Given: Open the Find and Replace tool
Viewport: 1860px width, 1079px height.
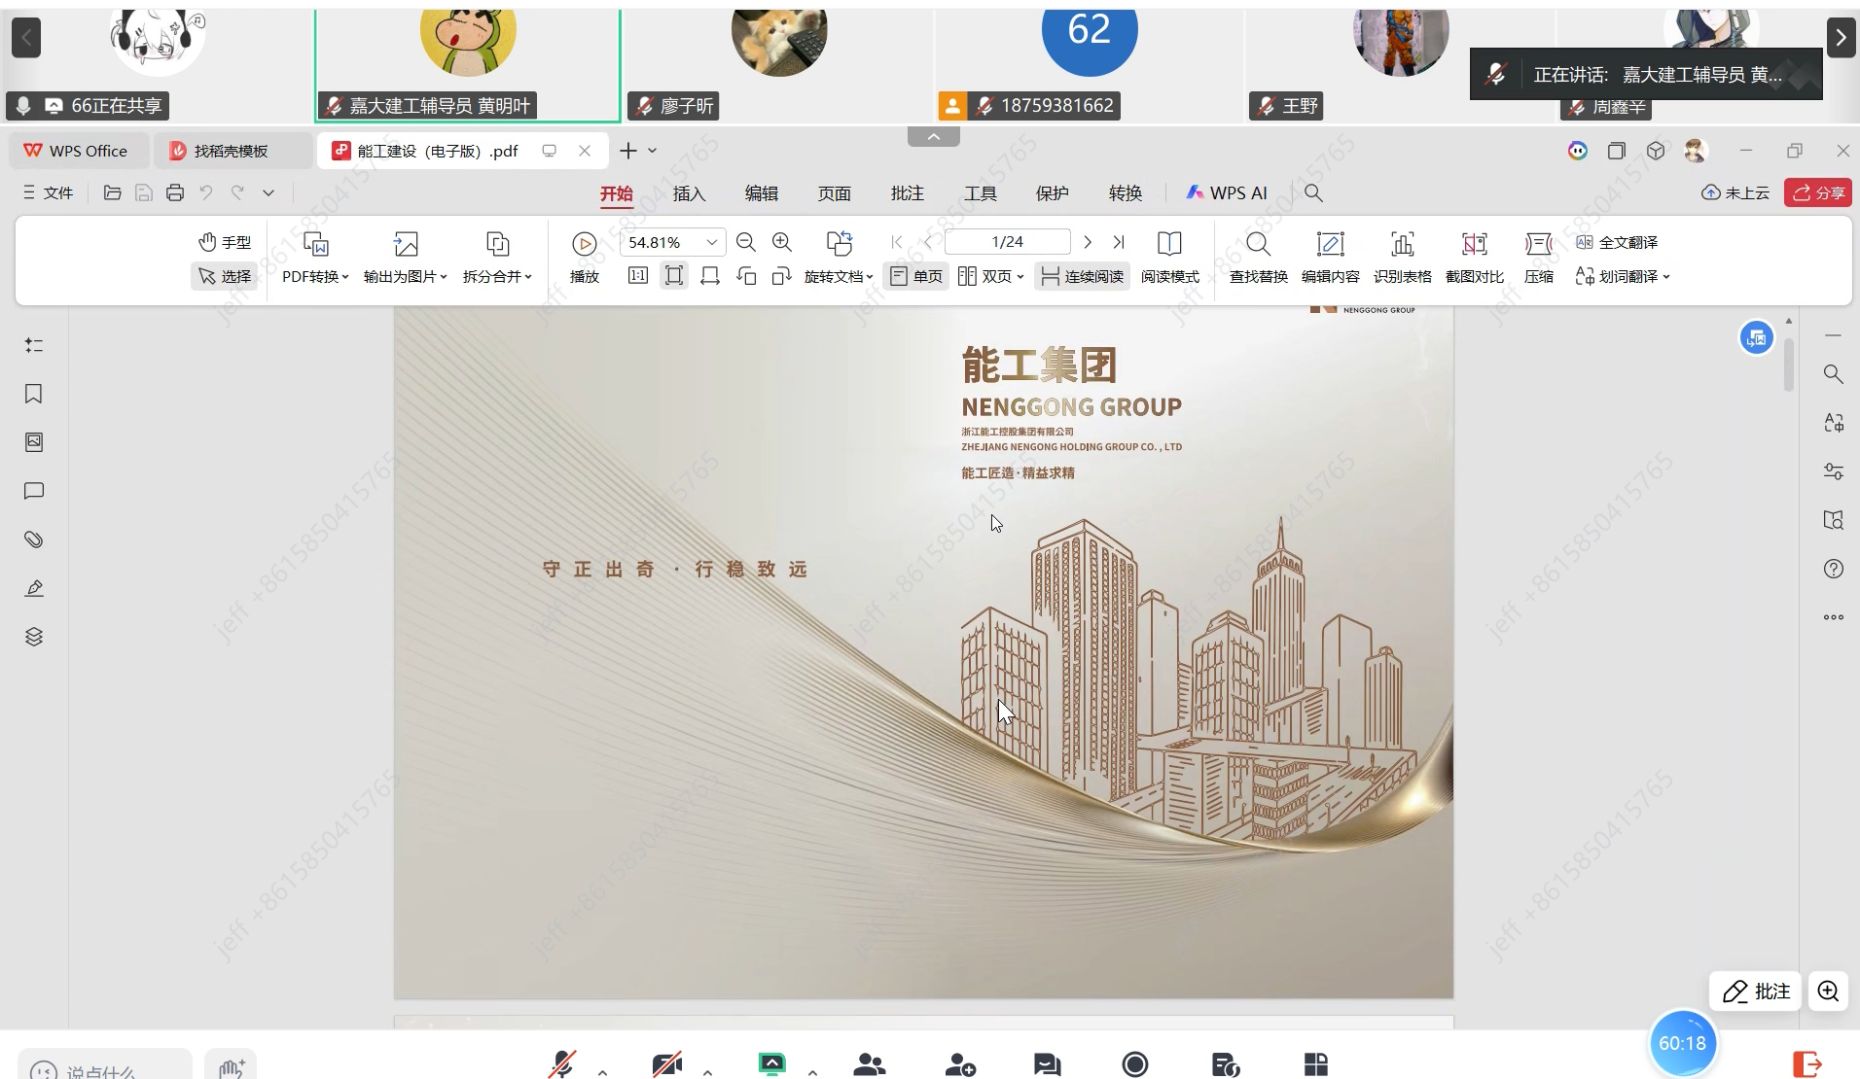Looking at the screenshot, I should click(x=1258, y=257).
